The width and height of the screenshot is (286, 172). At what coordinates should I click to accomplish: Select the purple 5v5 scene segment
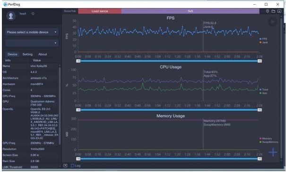[190, 11]
